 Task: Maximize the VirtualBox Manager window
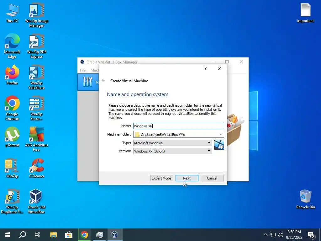[227, 62]
